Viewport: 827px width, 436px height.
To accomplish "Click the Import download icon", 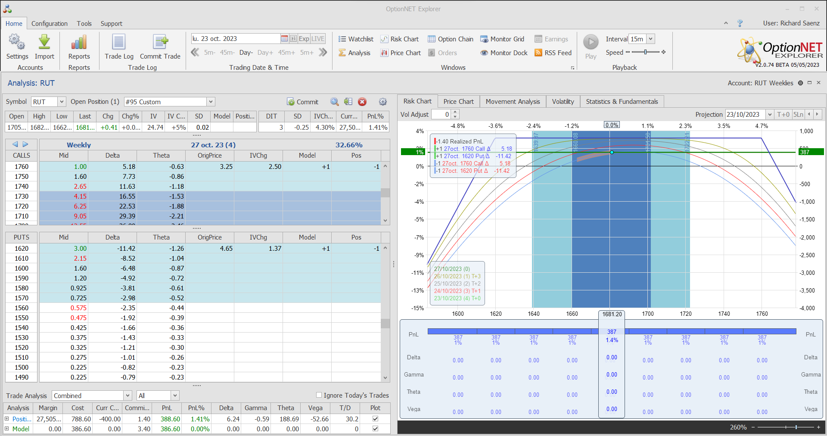I will click(x=44, y=42).
